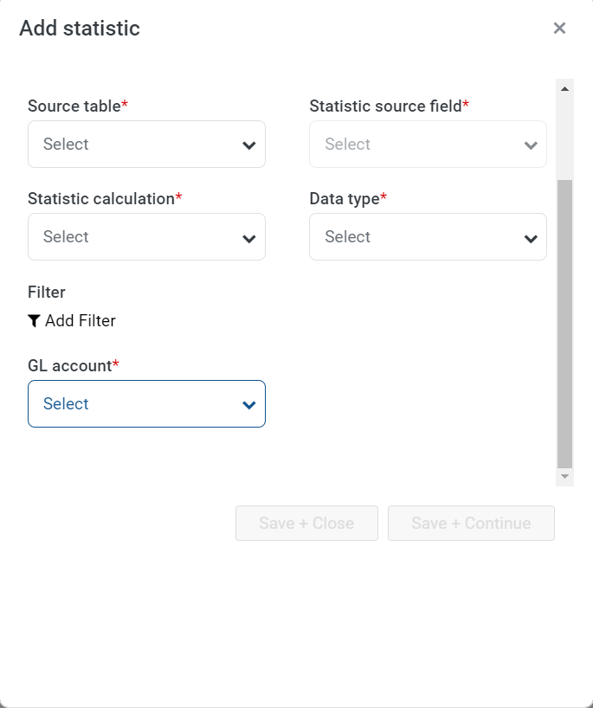Close the Add statistic dialog
This screenshot has height=708, width=593.
click(x=559, y=28)
